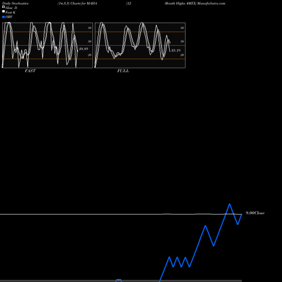This screenshot has width=282, height=282.
Task: Click the 38.89 value in FAST chart
Action: click(x=83, y=49)
